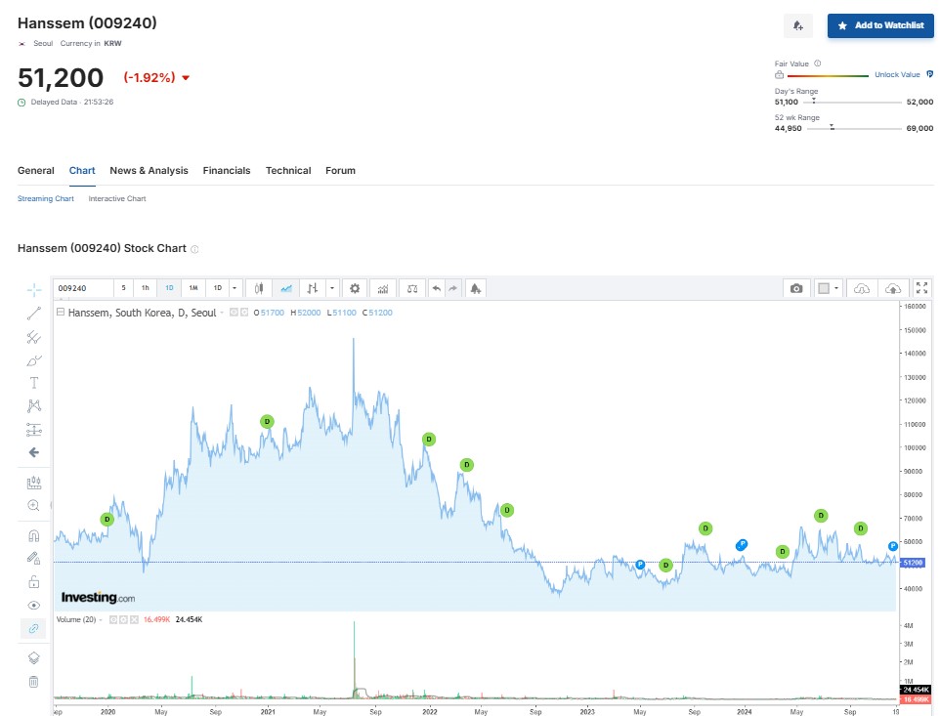Select the brush drawing tool
Screen dimensions: 940x716
(34, 360)
